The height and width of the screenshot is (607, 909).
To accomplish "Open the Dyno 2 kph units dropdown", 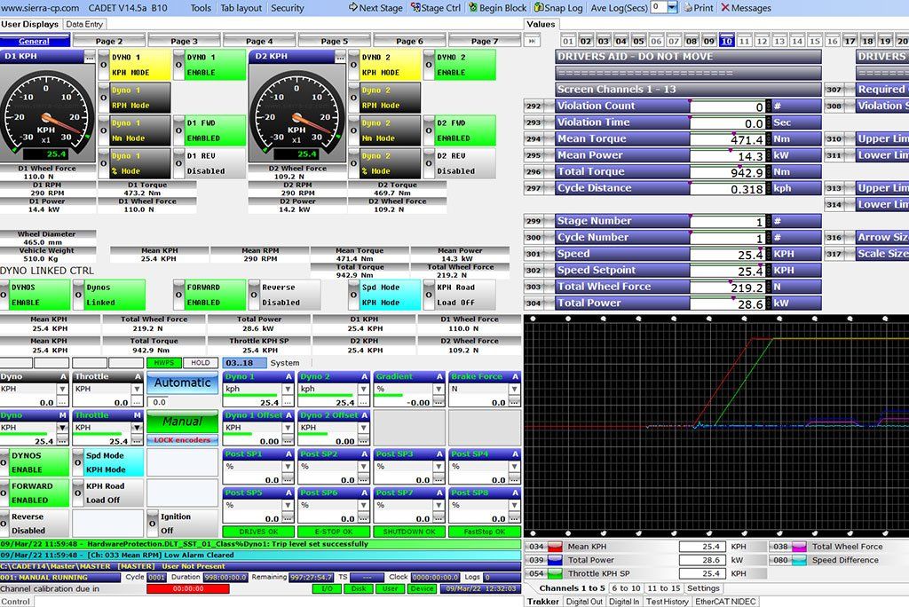I will coord(363,389).
